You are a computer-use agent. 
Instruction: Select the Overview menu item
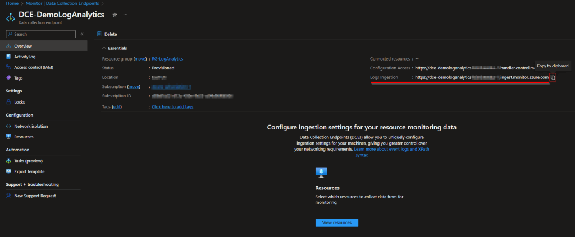(22, 46)
